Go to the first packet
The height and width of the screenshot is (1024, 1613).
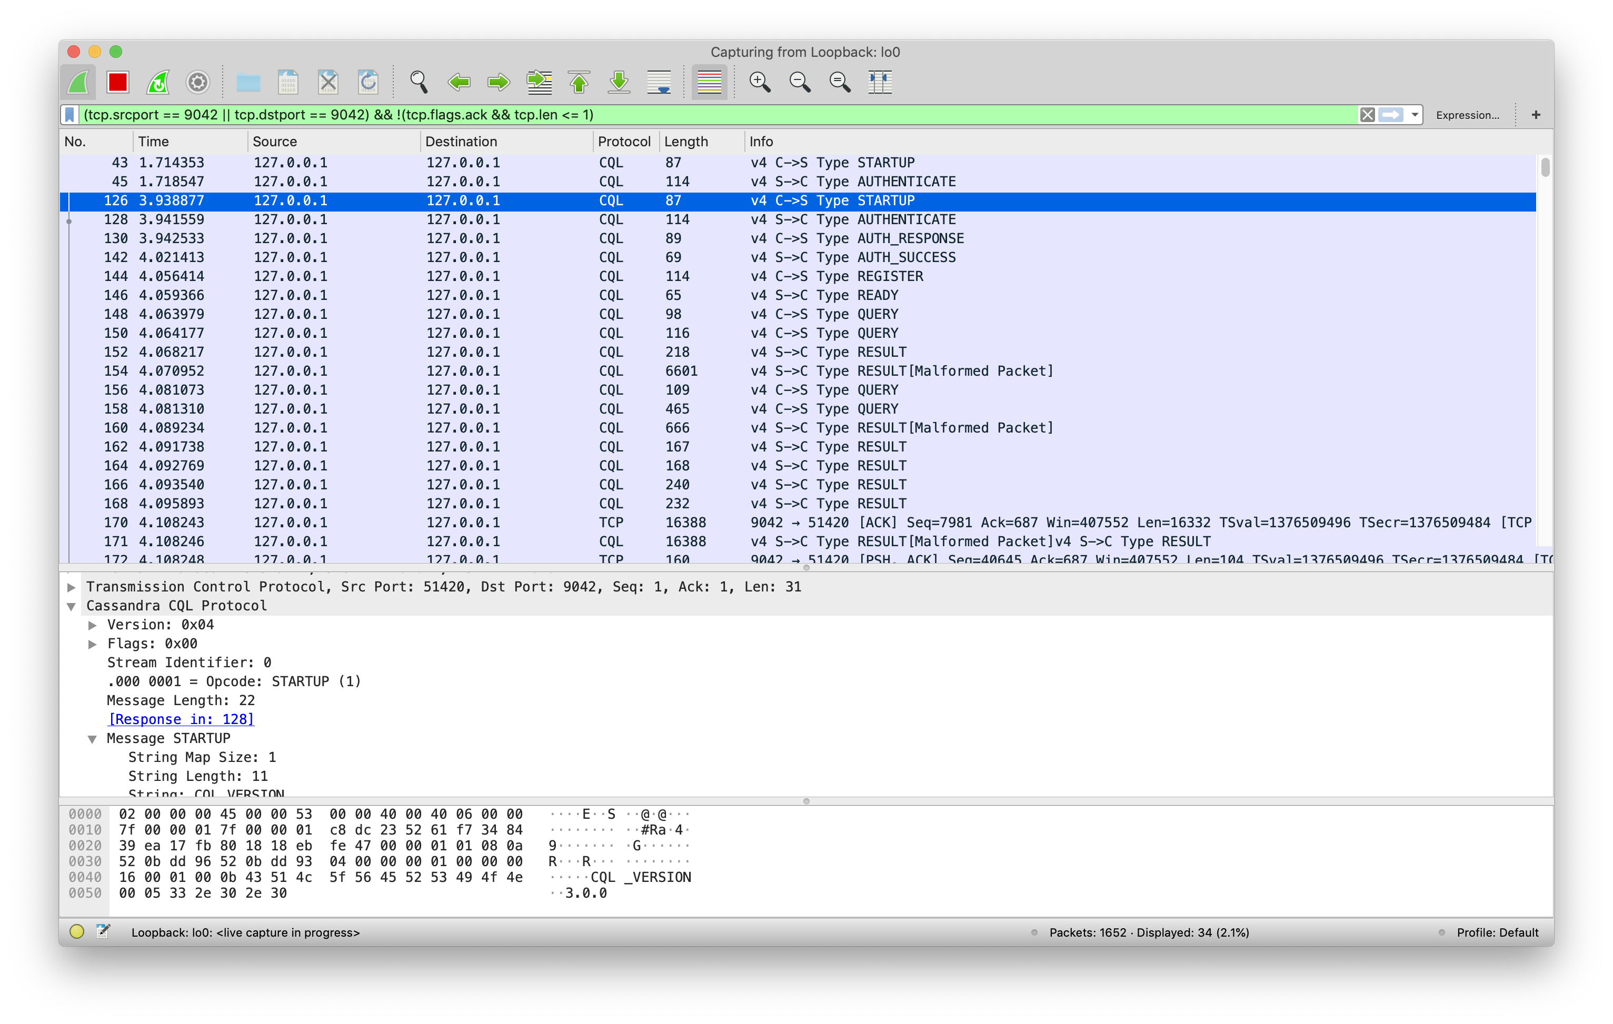tap(580, 82)
